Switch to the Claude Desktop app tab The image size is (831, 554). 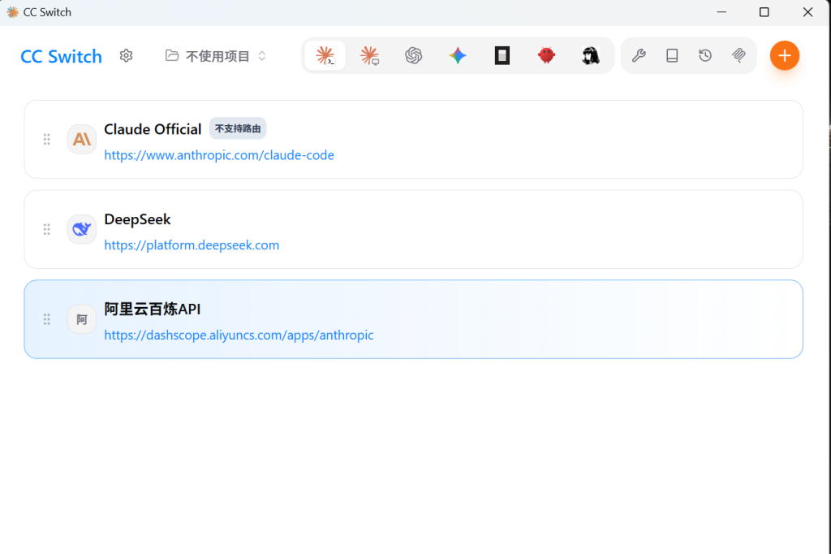pos(369,56)
